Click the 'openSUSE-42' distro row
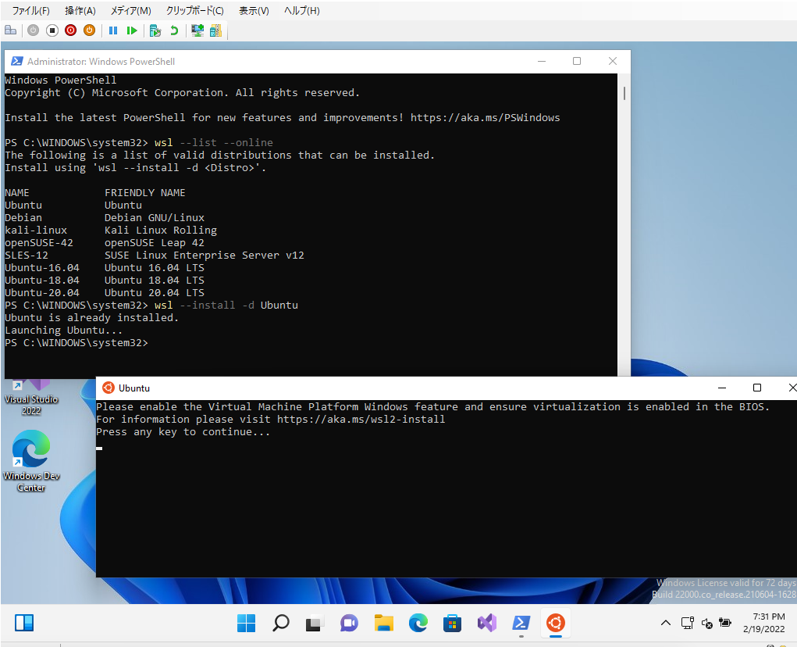 104,243
